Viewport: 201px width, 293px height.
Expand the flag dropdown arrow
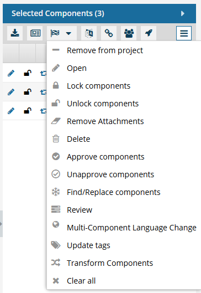point(68,33)
